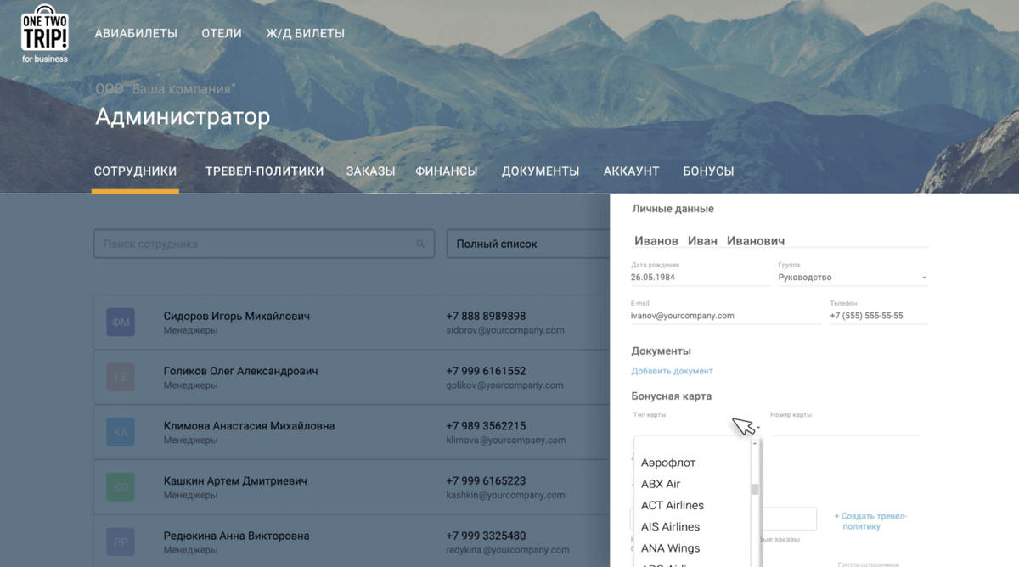Switch to the Документы tab
The image size is (1019, 567).
(x=540, y=171)
